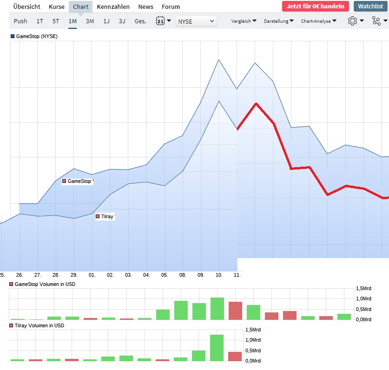Select the Push timeframe

(x=20, y=21)
